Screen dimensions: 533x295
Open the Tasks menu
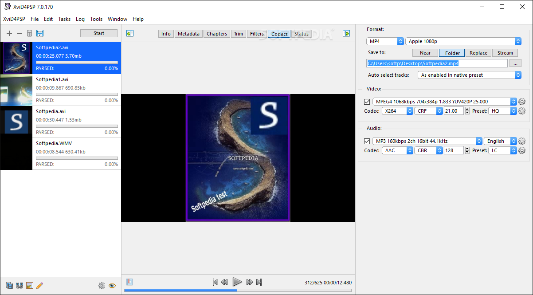point(64,19)
